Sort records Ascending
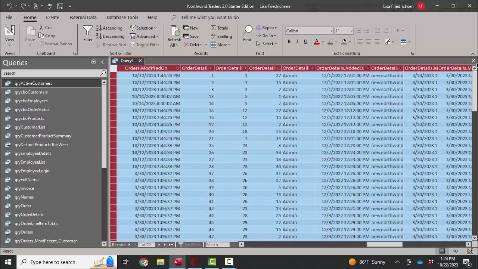The image size is (478, 269). [109, 28]
